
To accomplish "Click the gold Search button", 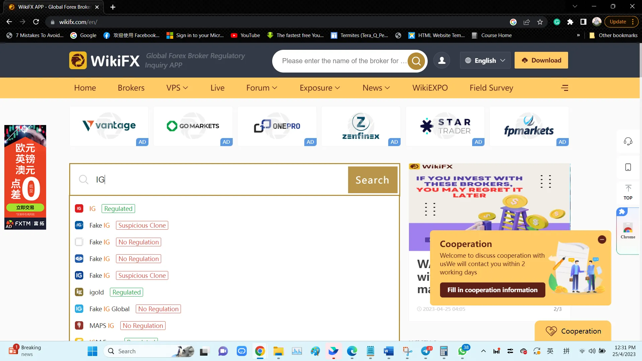I will pos(372,180).
